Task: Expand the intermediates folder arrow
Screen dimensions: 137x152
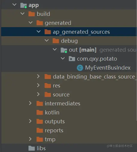Action: pos(30,103)
